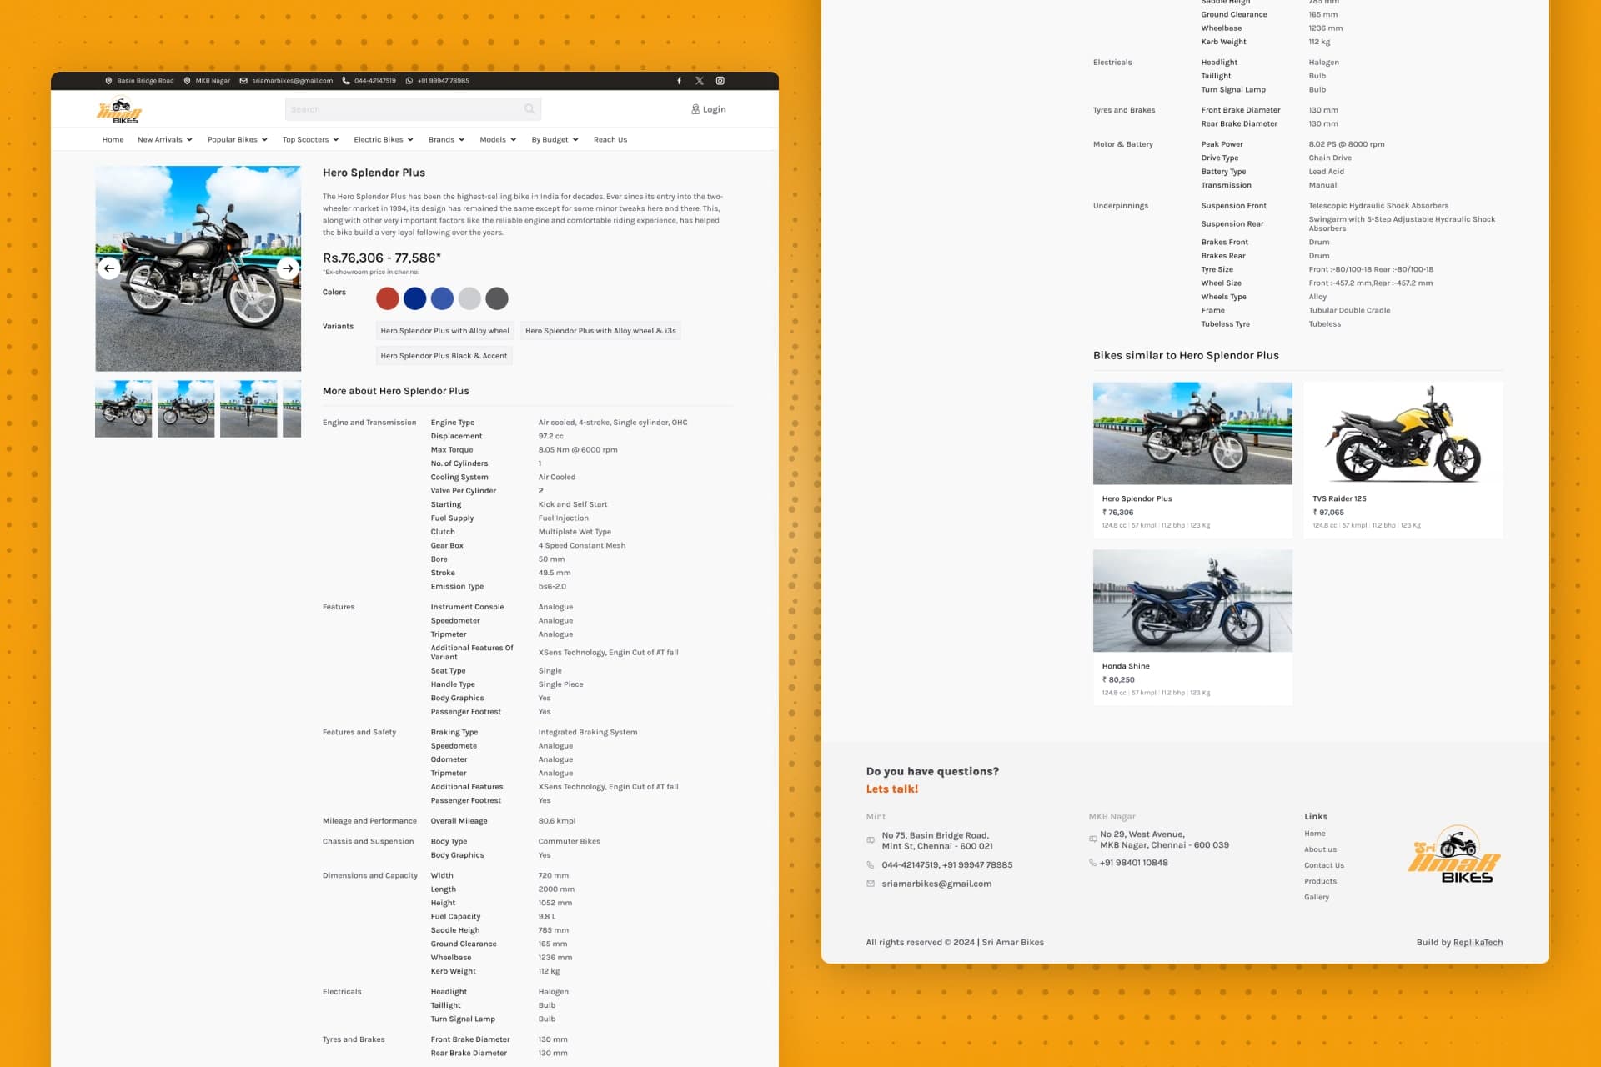Viewport: 1601px width, 1067px height.
Task: Click the Login button
Action: [x=708, y=108]
